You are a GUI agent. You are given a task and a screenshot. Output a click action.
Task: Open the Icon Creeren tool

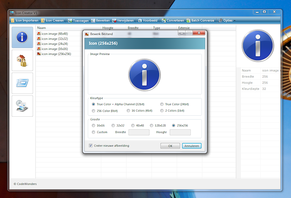[x=52, y=20]
